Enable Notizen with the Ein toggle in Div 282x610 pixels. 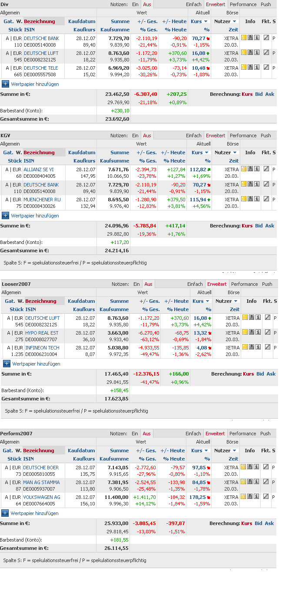point(136,4)
